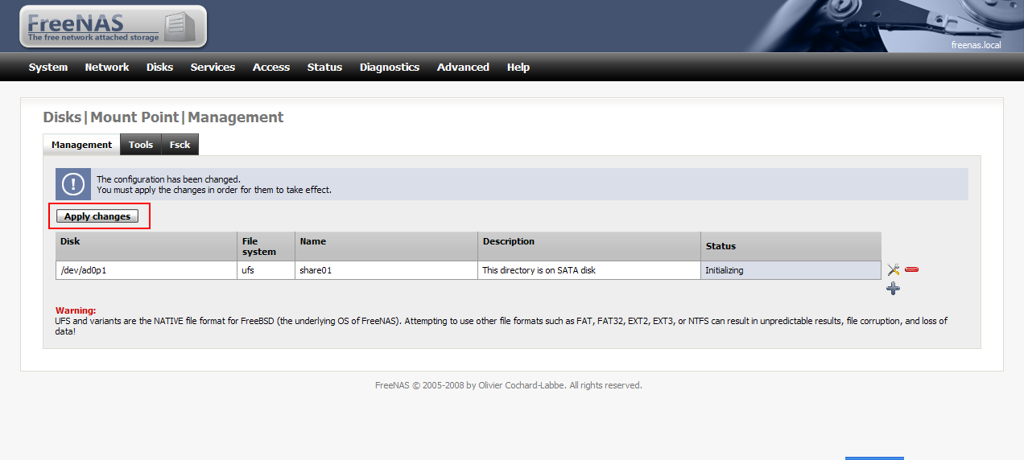Apply changes to the configuration

pos(97,216)
